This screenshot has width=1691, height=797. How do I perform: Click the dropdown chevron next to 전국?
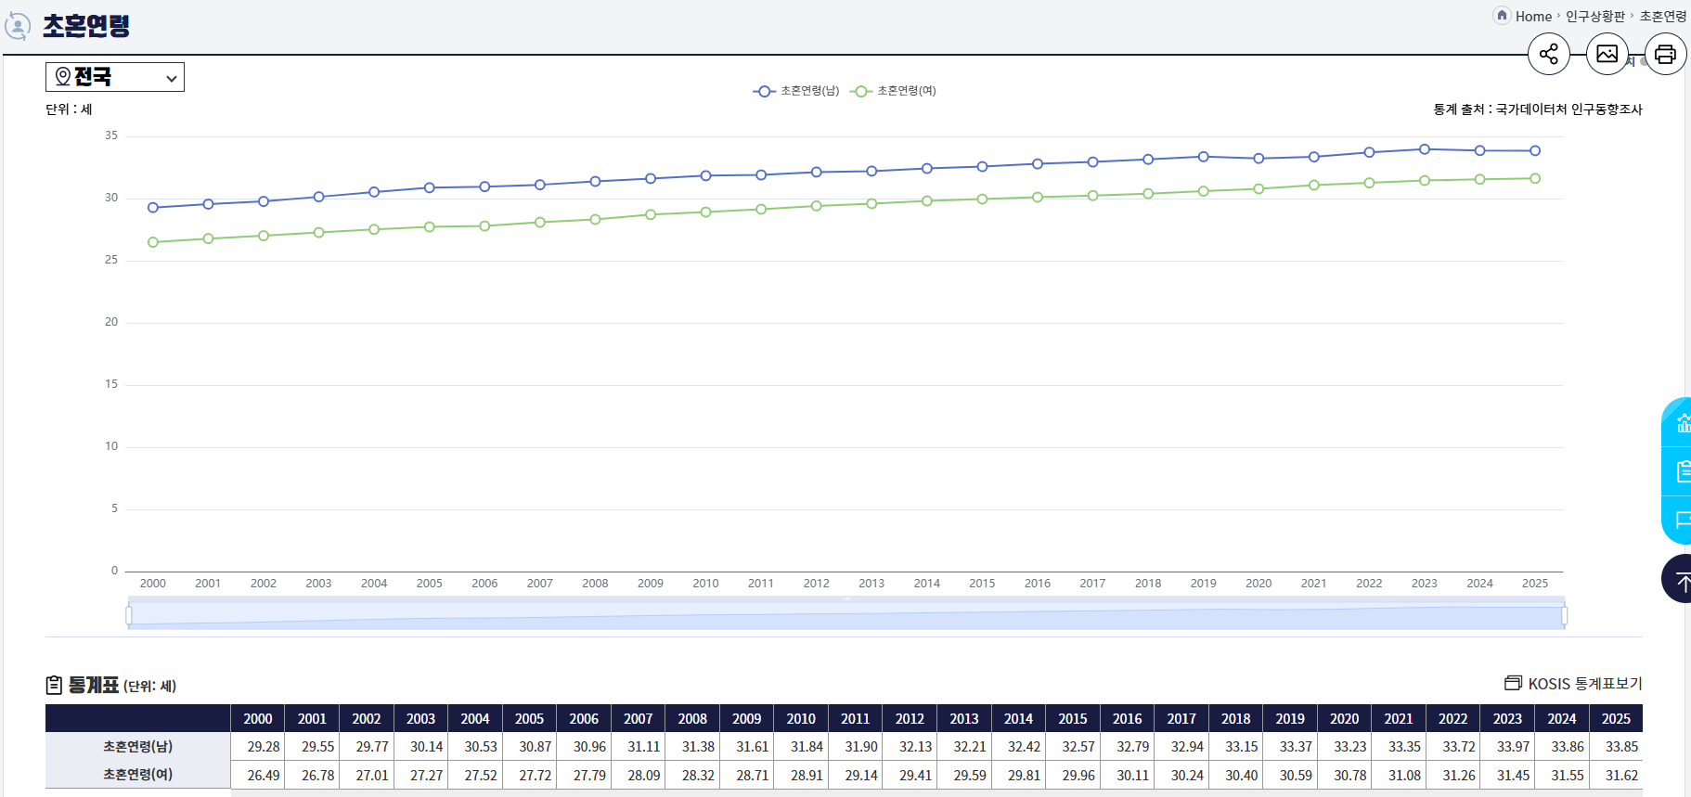coord(172,79)
